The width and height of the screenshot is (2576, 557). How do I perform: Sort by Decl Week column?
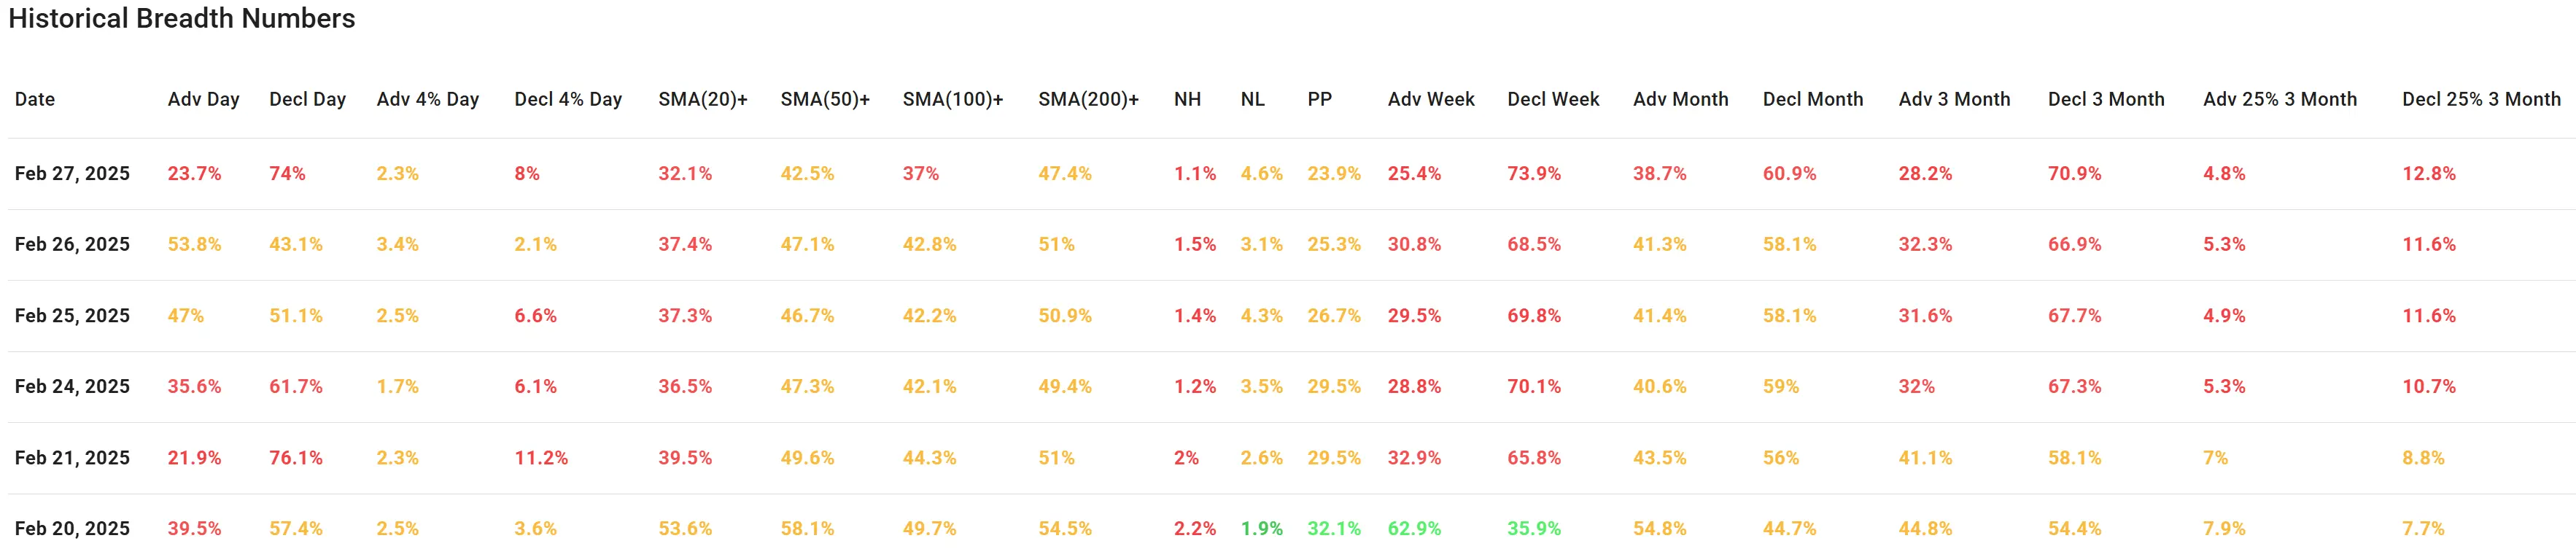coord(1553,99)
